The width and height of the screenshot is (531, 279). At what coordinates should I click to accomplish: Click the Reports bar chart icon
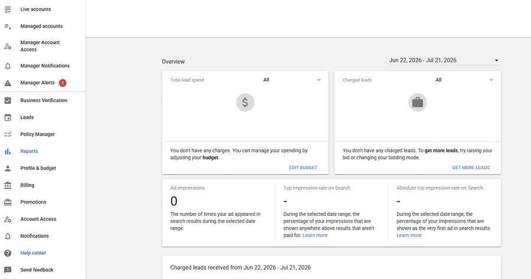click(x=8, y=152)
